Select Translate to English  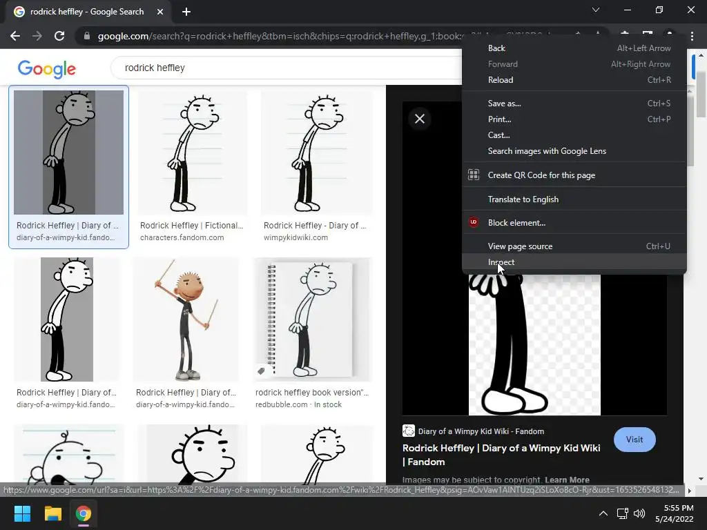(x=574, y=199)
